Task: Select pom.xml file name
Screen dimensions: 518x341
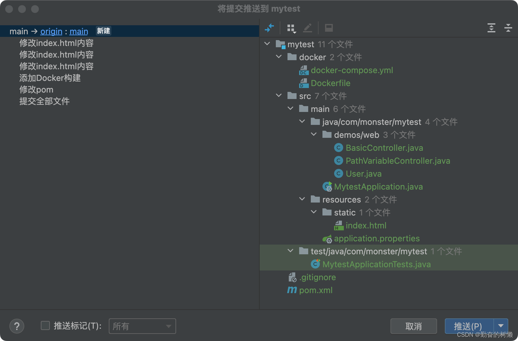Action: pyautogui.click(x=316, y=290)
